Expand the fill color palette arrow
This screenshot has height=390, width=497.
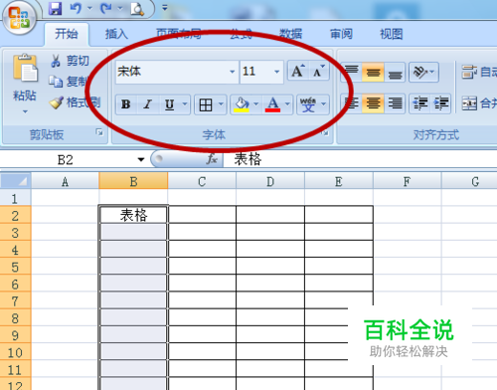pos(256,104)
